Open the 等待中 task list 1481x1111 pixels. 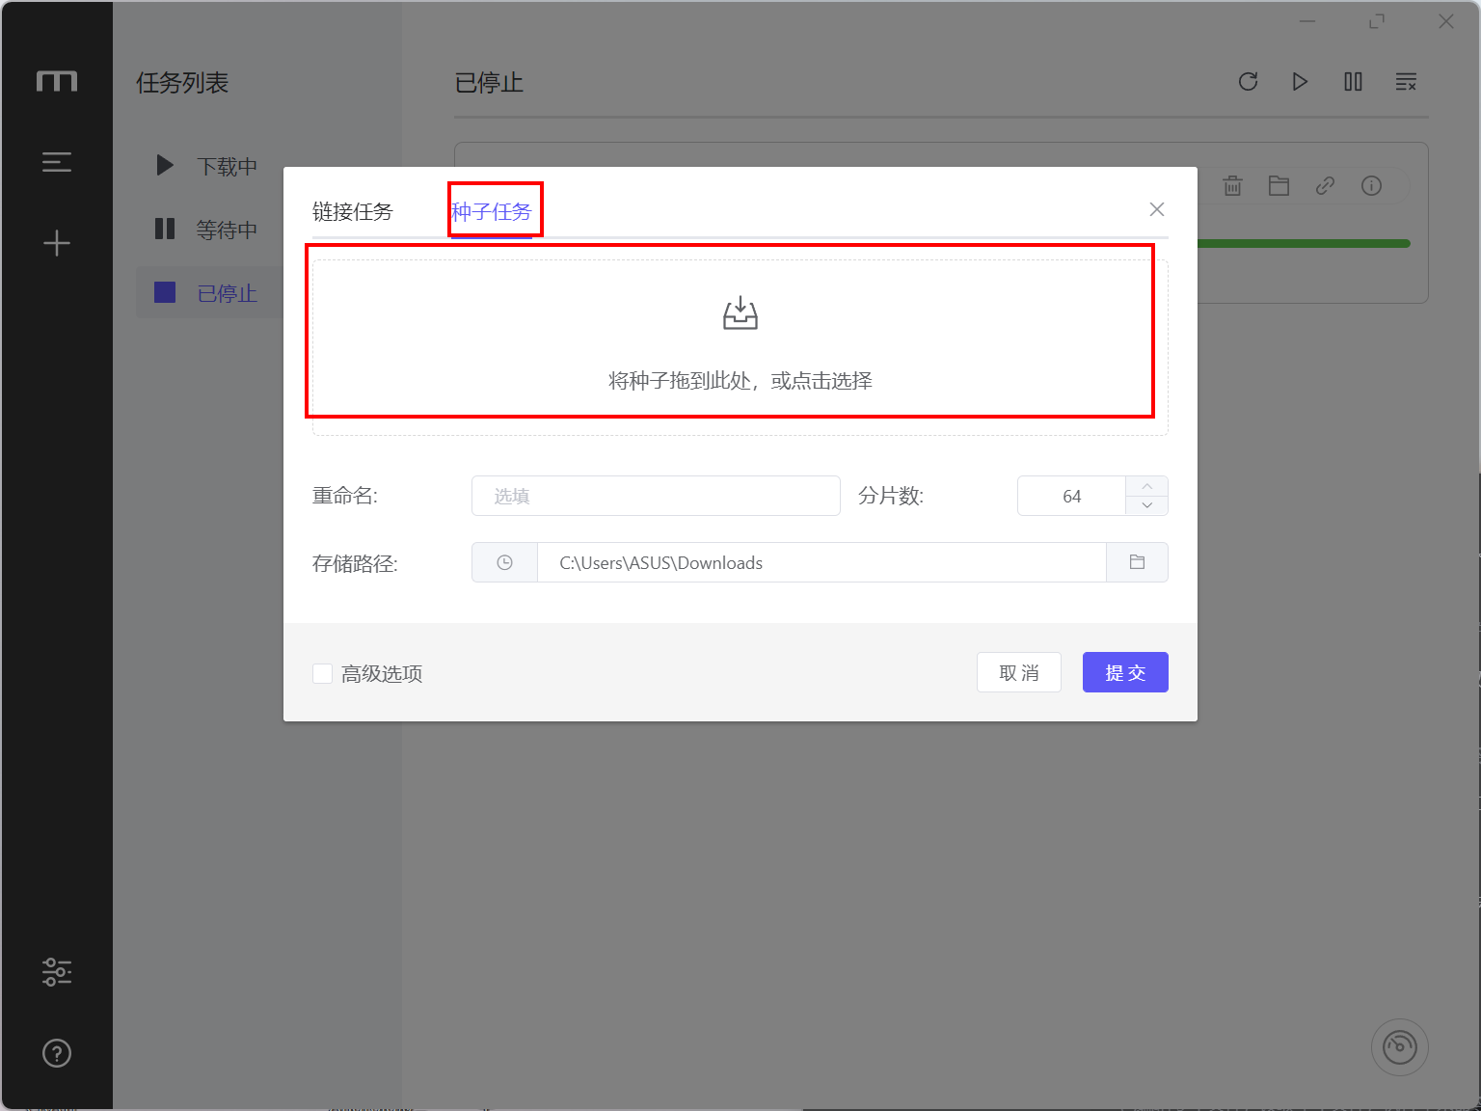point(208,230)
